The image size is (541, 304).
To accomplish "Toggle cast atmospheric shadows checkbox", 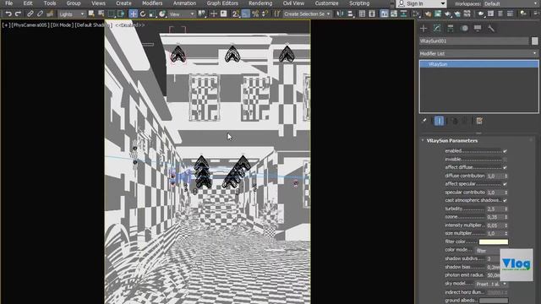I will pos(505,201).
